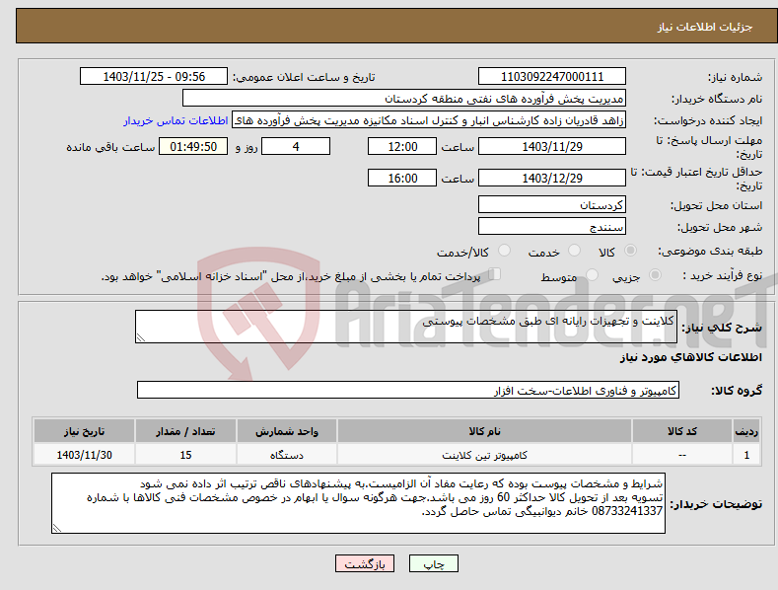The width and height of the screenshot is (778, 590).
Task: Click the واحد شمارش column header
Action: click(x=287, y=431)
